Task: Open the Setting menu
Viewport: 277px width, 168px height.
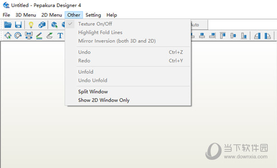Action: pos(93,15)
